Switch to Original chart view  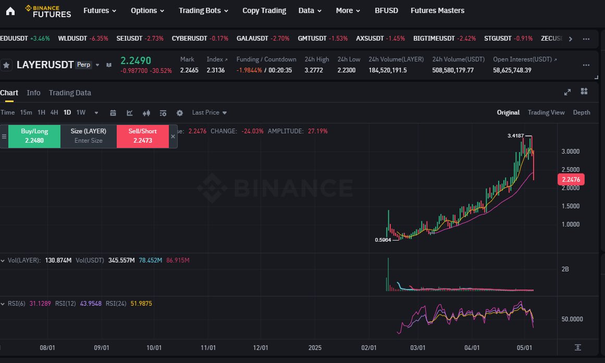point(508,112)
